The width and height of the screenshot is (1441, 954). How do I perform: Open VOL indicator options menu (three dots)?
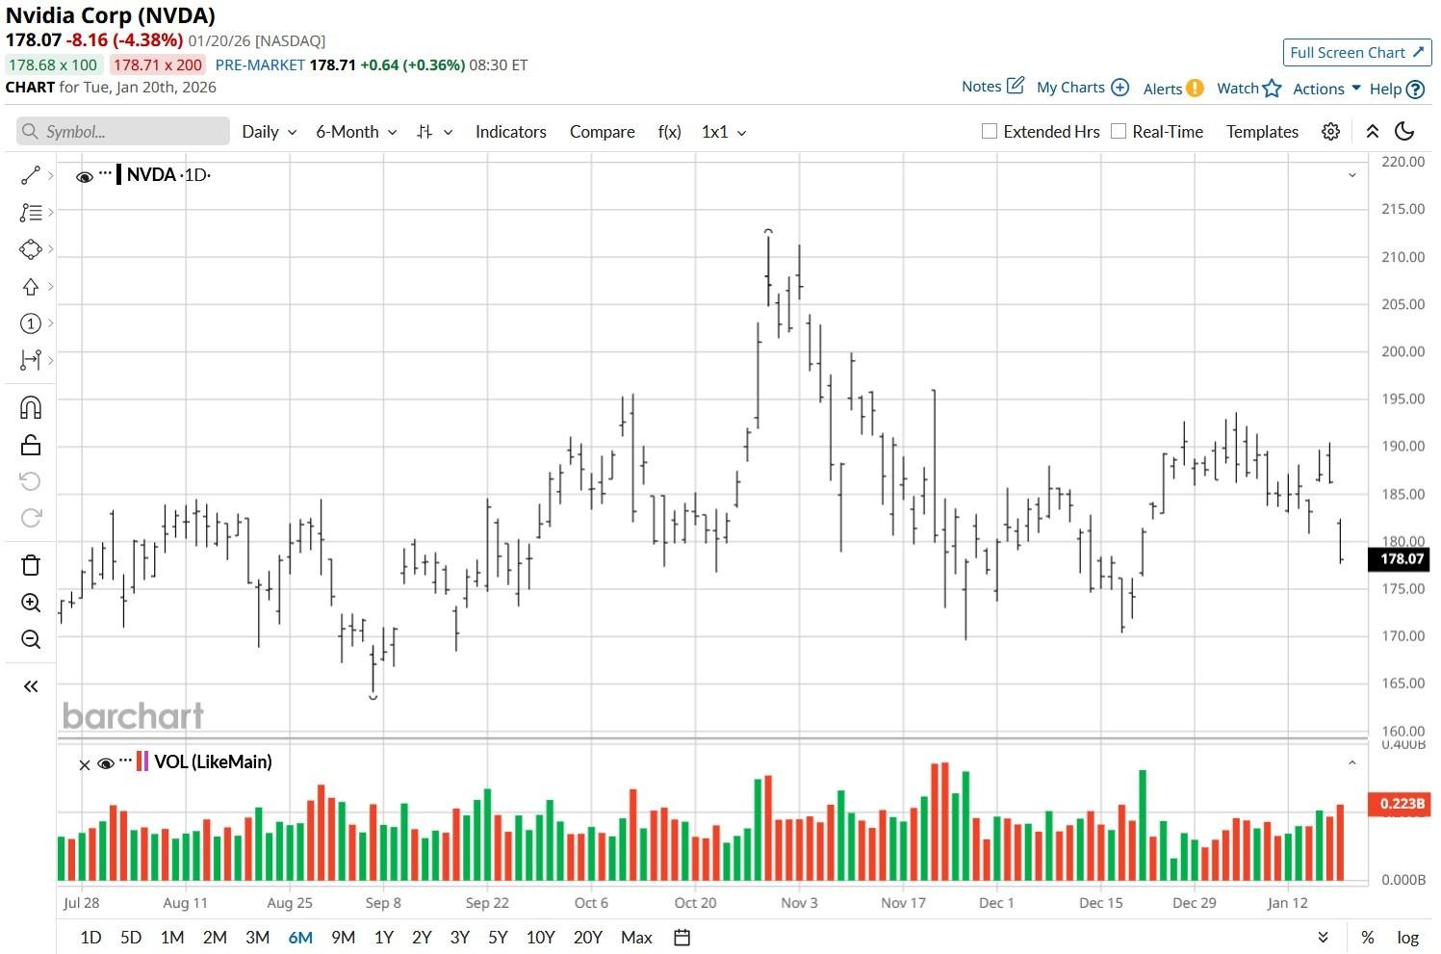pos(125,761)
